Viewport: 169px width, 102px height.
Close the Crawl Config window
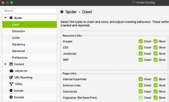pos(3,3)
